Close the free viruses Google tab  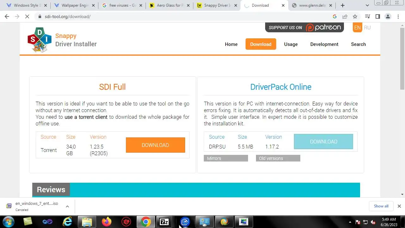[141, 5]
